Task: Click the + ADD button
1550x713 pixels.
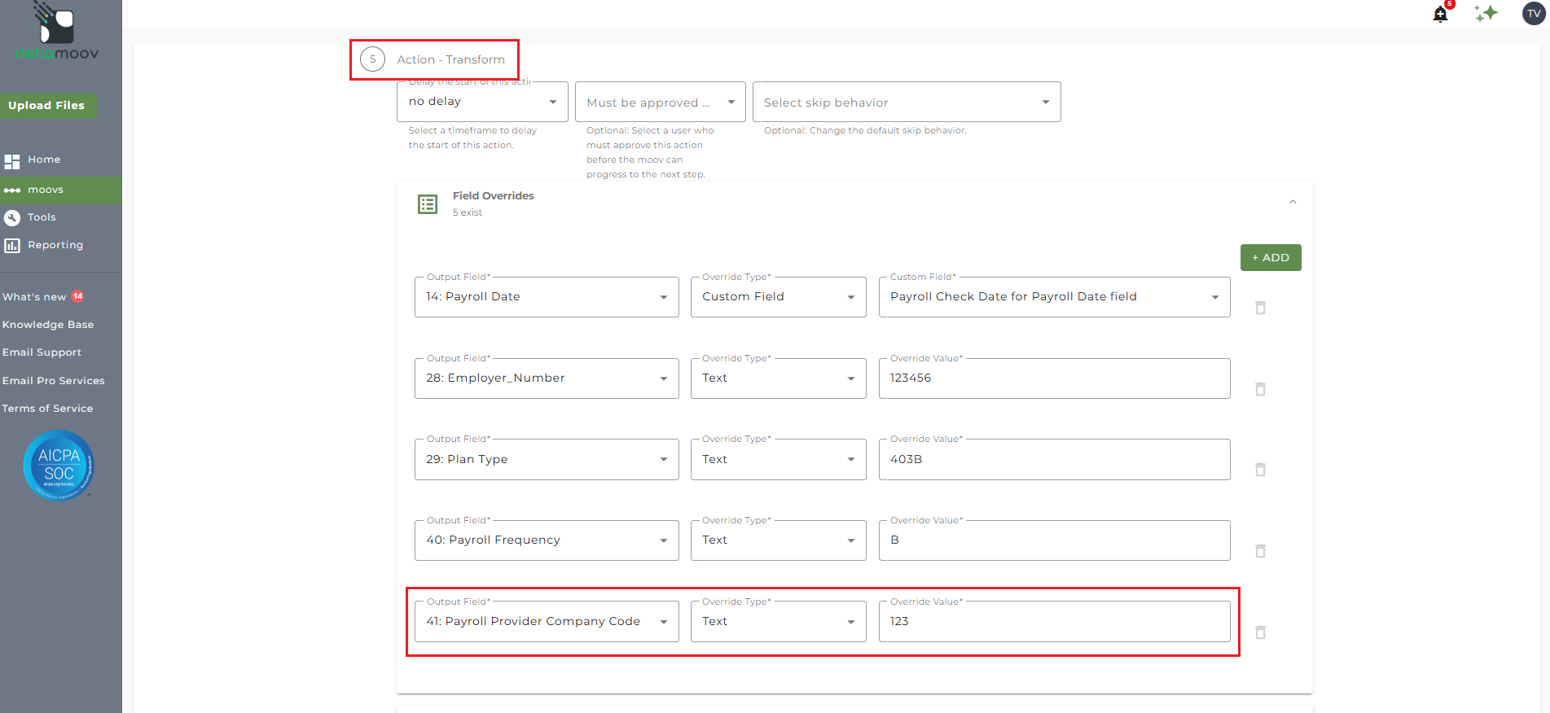Action: tap(1270, 257)
